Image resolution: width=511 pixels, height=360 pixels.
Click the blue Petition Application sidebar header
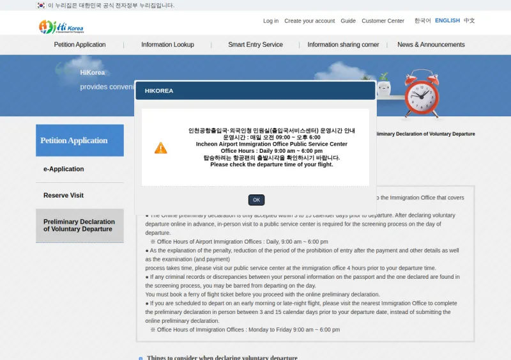80,140
